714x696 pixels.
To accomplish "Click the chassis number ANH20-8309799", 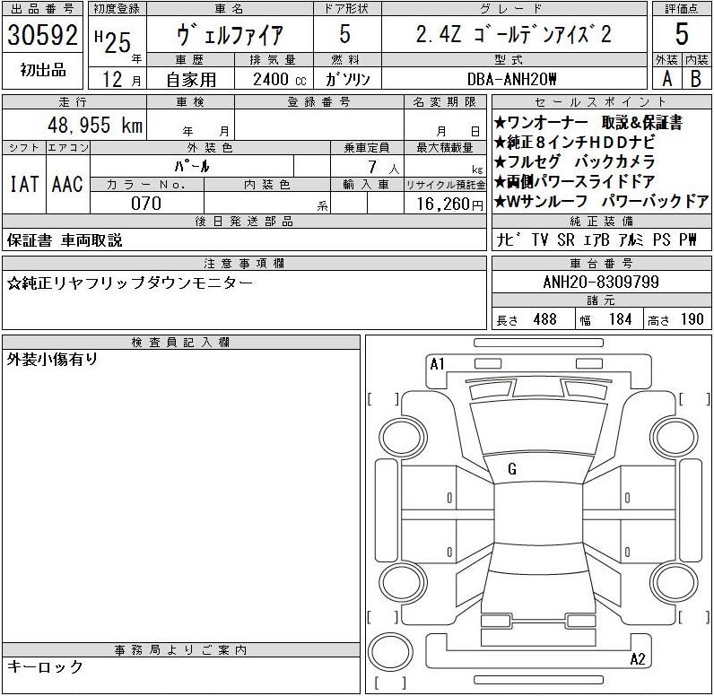I will pyautogui.click(x=601, y=283).
